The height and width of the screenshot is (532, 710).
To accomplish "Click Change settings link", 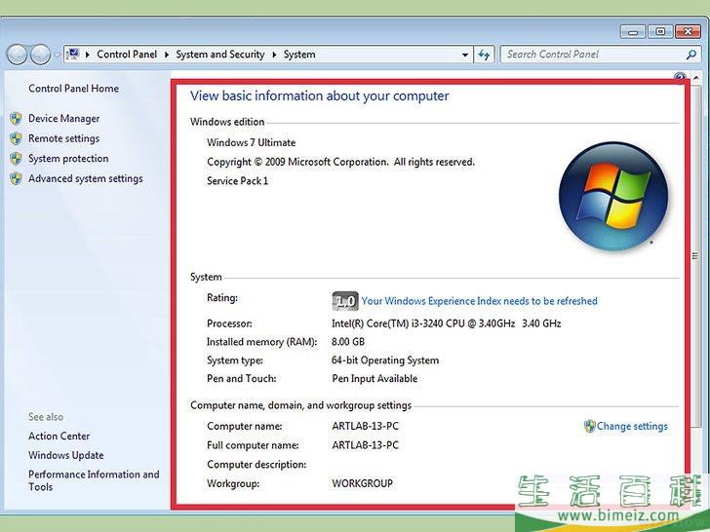I will click(x=632, y=426).
